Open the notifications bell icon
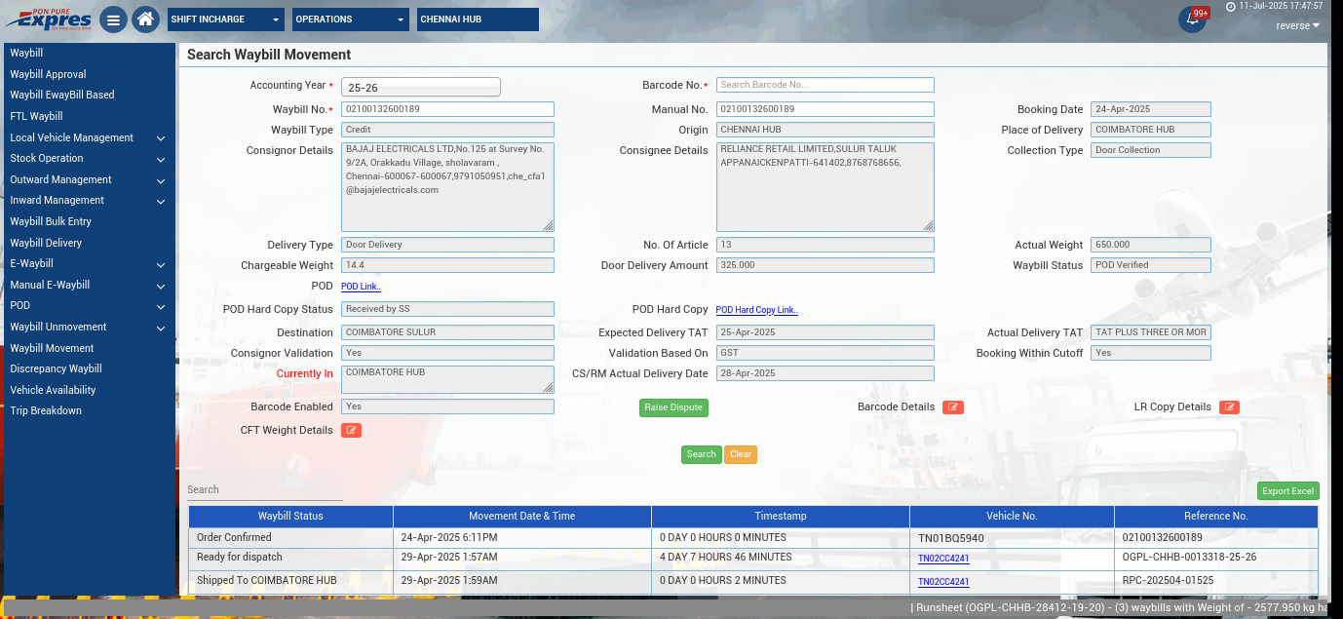Viewport: 1343px width, 619px height. (1192, 19)
